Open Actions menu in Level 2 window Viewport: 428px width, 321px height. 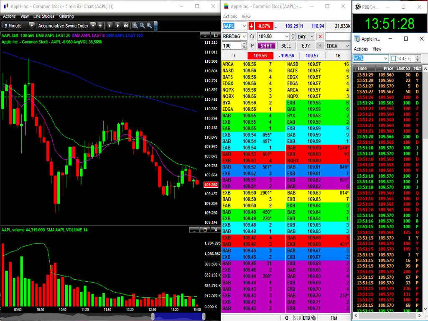[230, 16]
